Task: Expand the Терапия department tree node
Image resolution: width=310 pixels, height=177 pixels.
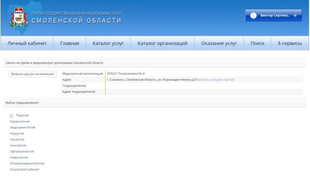Action: click(11, 116)
